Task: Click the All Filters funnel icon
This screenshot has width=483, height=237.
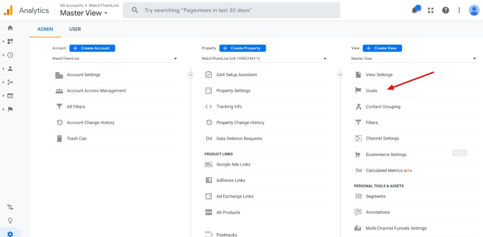Action: pos(59,107)
